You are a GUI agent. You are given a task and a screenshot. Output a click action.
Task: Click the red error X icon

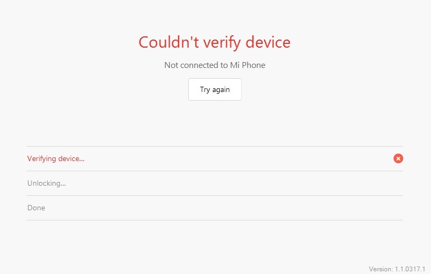[398, 158]
